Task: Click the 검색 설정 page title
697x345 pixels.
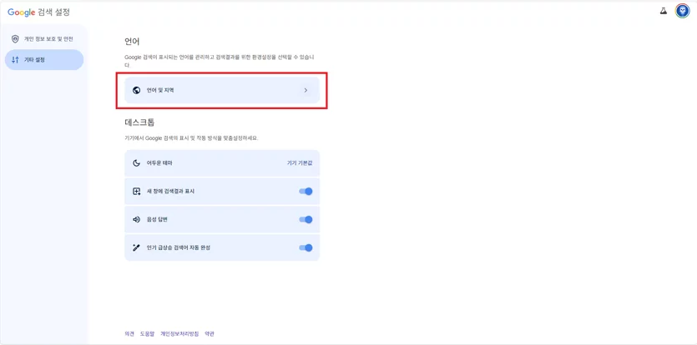Action: (x=53, y=12)
